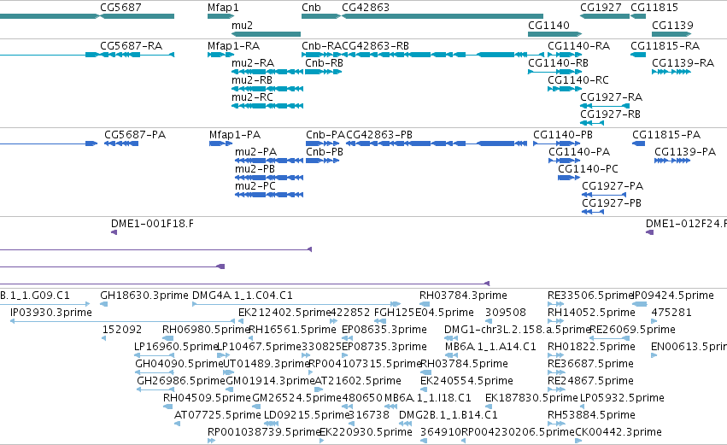Open the RH03784.3prime EST label

point(463,296)
